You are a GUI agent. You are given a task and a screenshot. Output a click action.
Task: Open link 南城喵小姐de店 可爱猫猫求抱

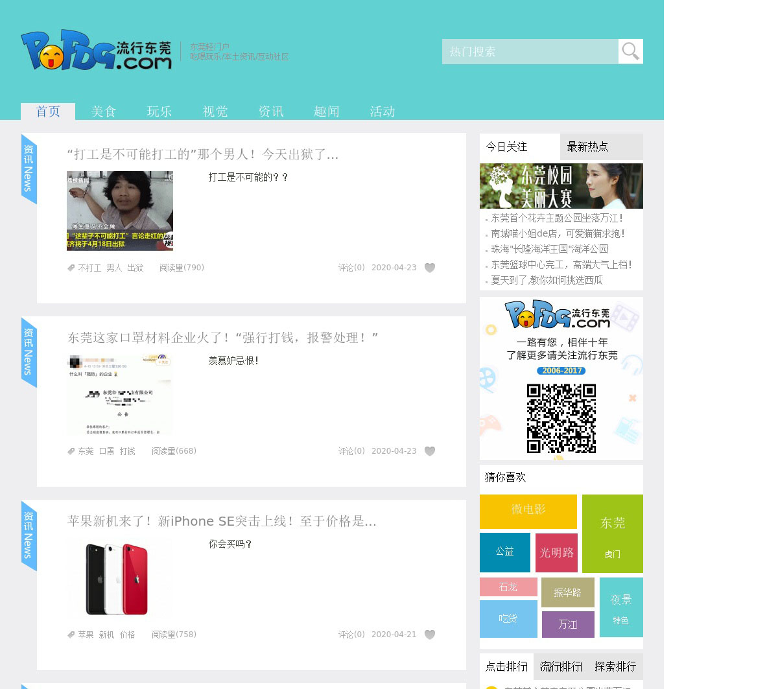(x=558, y=233)
